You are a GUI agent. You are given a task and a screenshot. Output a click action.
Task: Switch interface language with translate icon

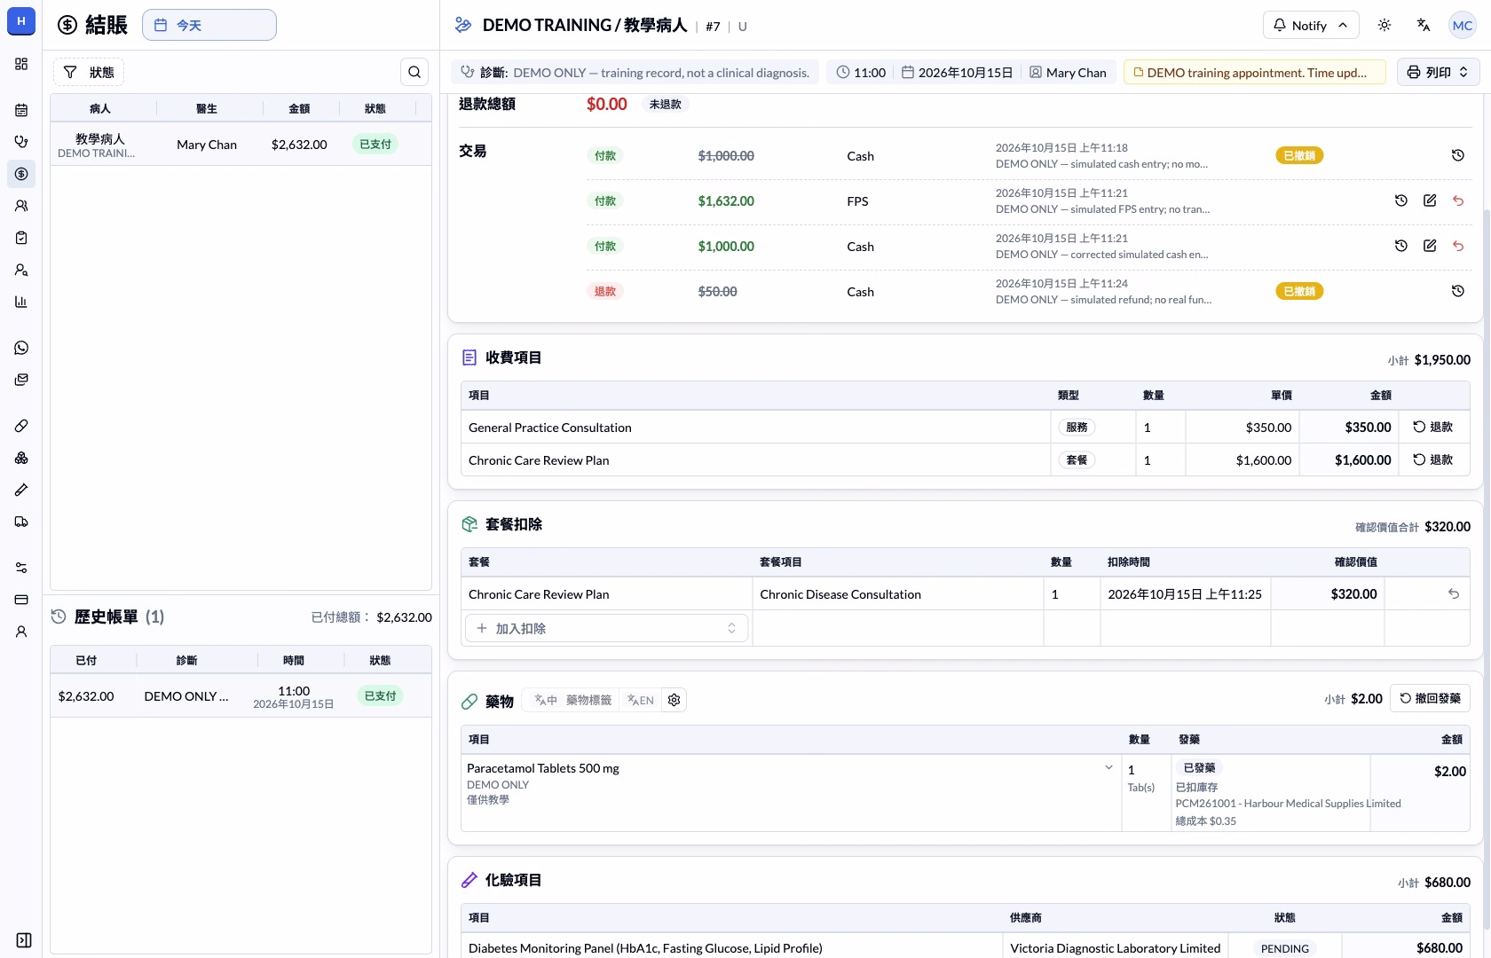coord(1424,25)
